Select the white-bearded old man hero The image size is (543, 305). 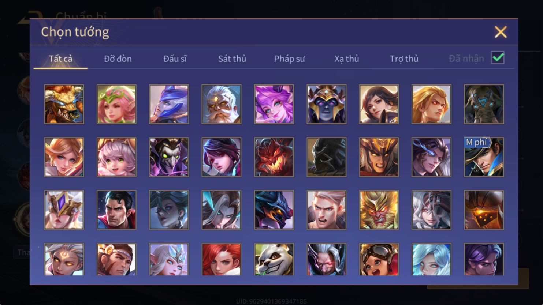[x=222, y=104]
